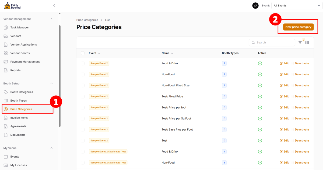Click the VA user avatar
The height and width of the screenshot is (170, 323).
[255, 6]
